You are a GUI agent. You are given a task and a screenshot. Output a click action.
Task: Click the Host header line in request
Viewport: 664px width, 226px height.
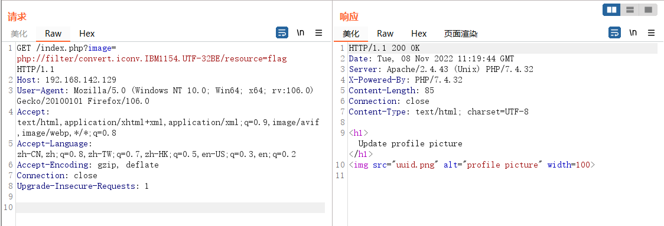coord(67,80)
